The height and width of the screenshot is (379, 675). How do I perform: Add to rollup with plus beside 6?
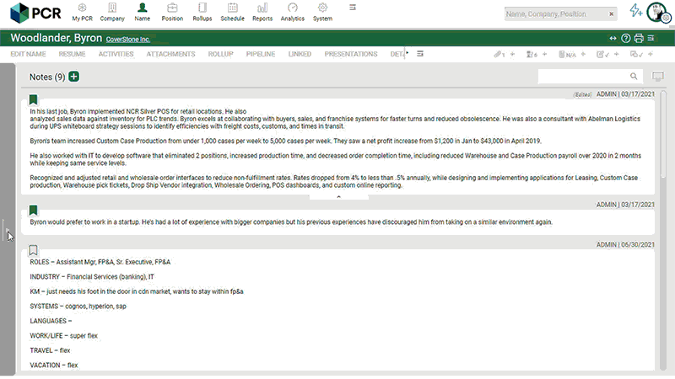[x=544, y=54]
